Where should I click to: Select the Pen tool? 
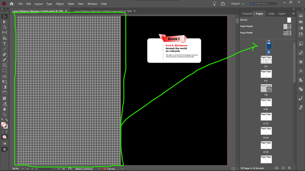point(4,54)
